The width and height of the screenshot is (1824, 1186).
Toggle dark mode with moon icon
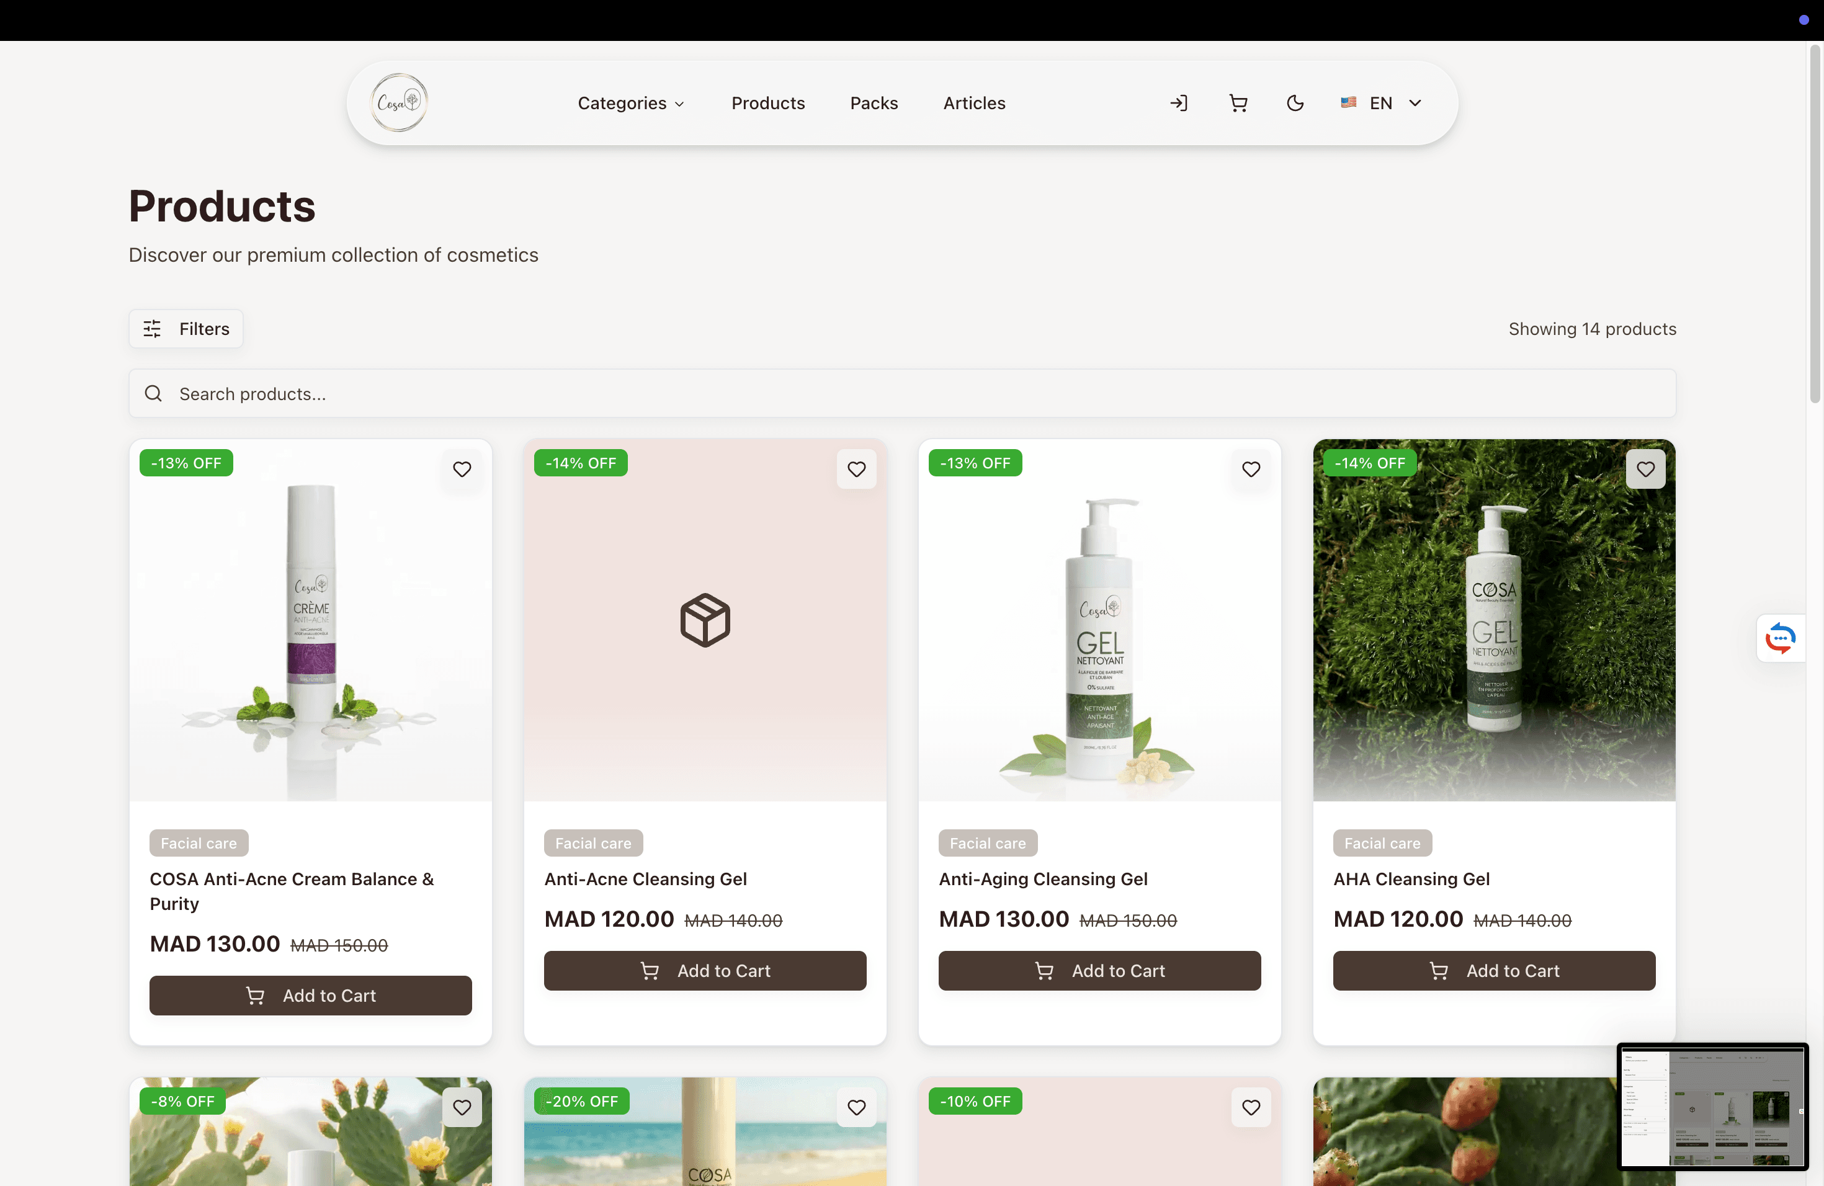tap(1295, 103)
